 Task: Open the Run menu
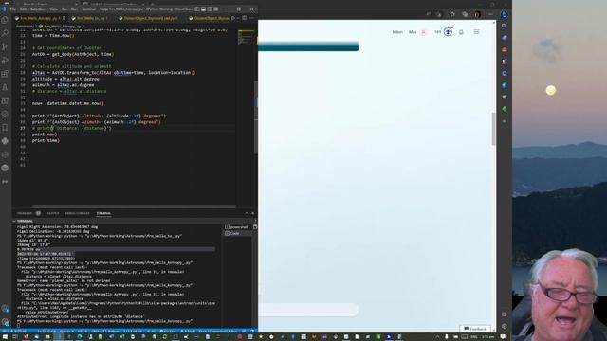pos(74,9)
